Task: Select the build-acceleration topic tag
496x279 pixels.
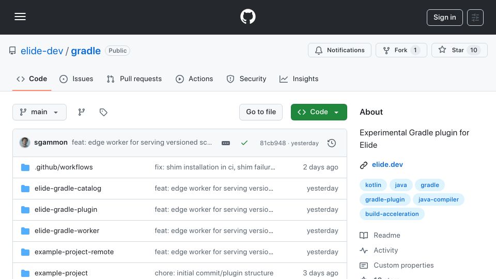Action: tap(392, 214)
